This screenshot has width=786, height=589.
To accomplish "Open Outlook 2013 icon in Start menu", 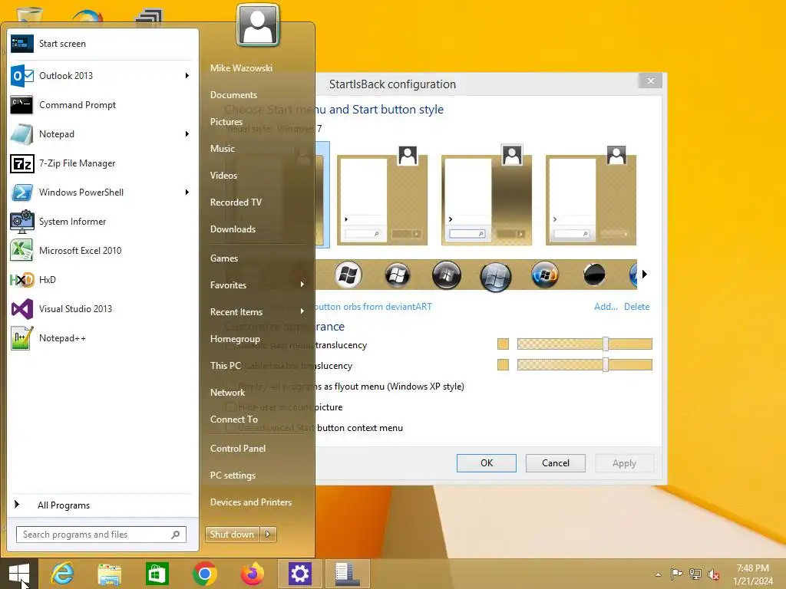I will pos(21,76).
